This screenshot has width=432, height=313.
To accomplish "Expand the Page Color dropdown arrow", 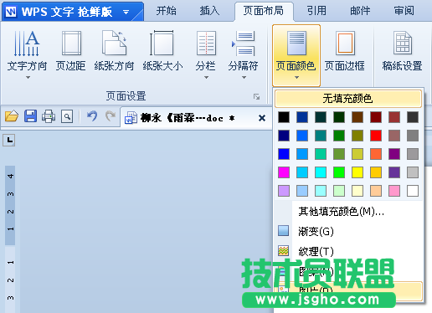I will tap(296, 78).
